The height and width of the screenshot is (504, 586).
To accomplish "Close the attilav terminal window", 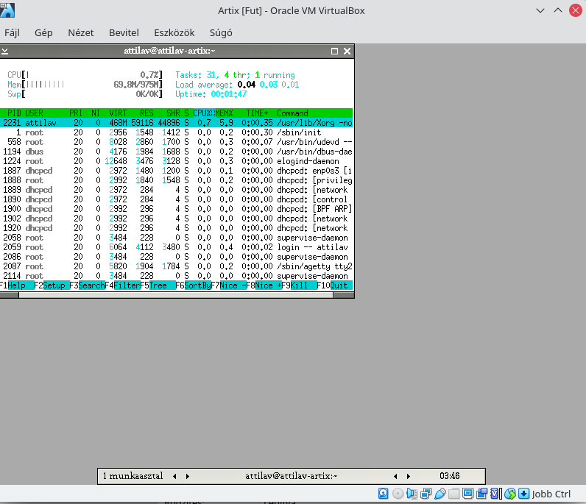I will click(x=347, y=52).
